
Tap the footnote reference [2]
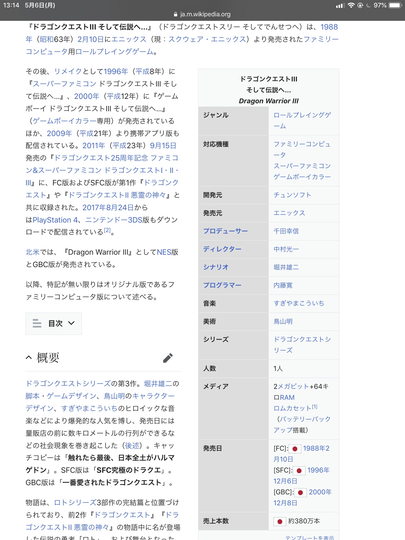tap(107, 230)
